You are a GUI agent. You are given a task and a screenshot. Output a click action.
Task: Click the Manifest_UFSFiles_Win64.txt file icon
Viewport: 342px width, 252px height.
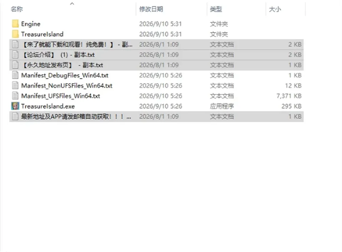click(15, 96)
